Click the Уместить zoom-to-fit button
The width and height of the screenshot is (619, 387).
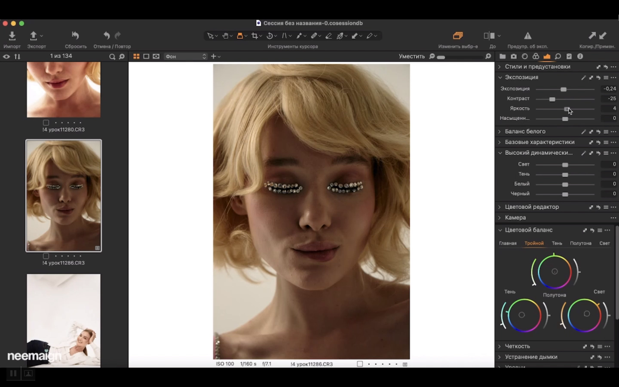tap(411, 56)
